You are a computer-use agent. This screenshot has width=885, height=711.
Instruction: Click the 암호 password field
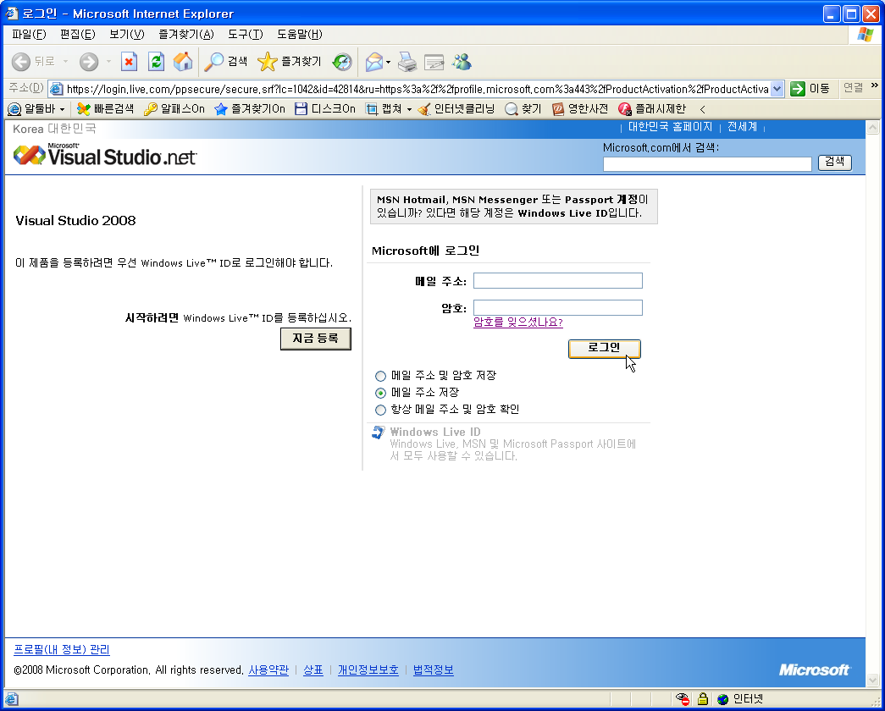tap(557, 307)
